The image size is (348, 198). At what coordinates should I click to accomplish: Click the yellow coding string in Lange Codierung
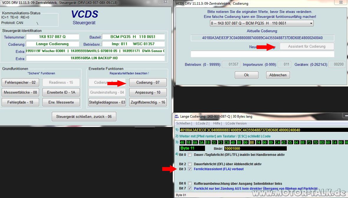(240, 130)
